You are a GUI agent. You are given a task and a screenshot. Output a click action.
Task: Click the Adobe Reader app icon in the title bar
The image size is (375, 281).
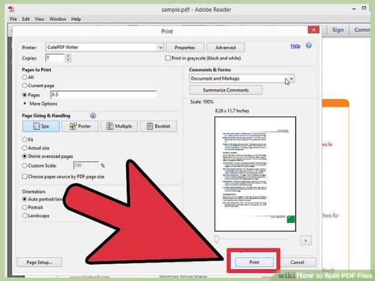pos(11,9)
